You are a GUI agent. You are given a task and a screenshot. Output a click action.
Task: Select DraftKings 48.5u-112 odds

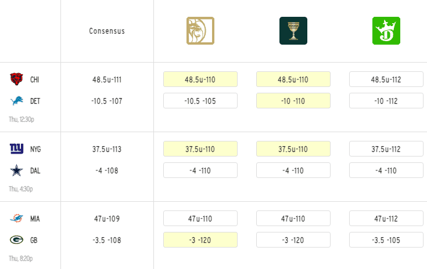pos(386,79)
